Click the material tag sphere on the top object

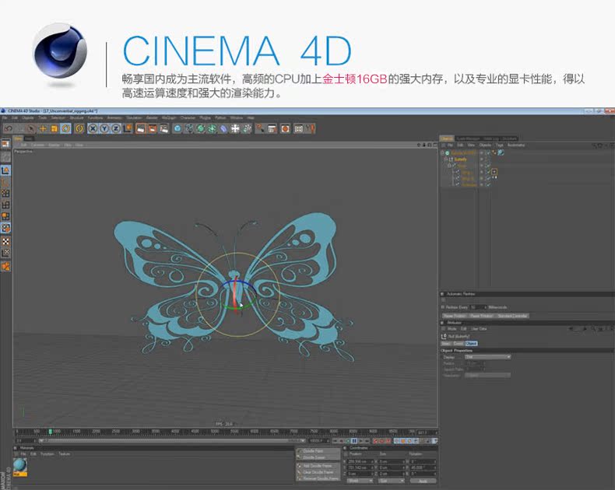pyautogui.click(x=501, y=152)
